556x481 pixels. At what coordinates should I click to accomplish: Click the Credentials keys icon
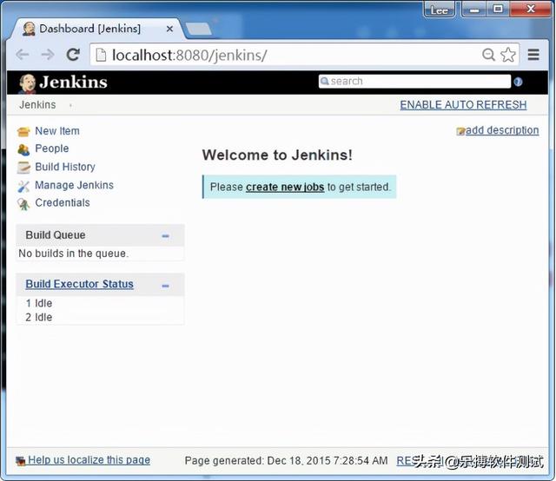tap(23, 204)
